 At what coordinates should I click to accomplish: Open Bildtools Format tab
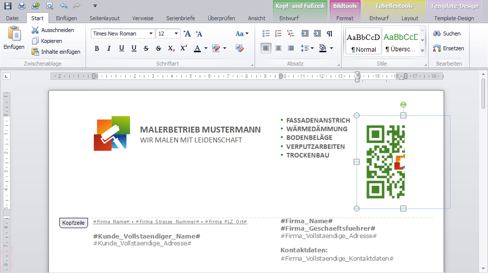[x=345, y=18]
